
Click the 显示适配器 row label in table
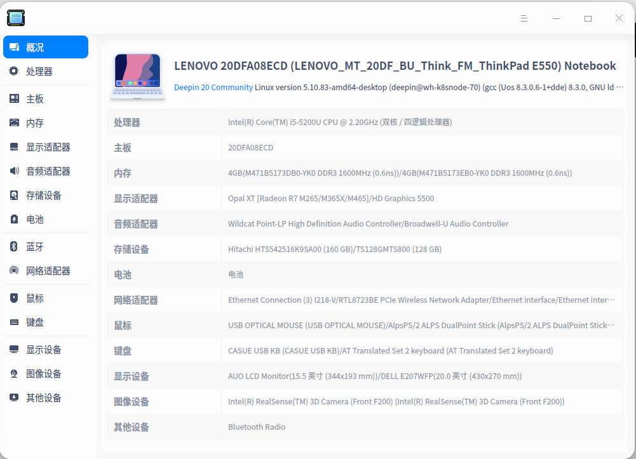pos(136,199)
